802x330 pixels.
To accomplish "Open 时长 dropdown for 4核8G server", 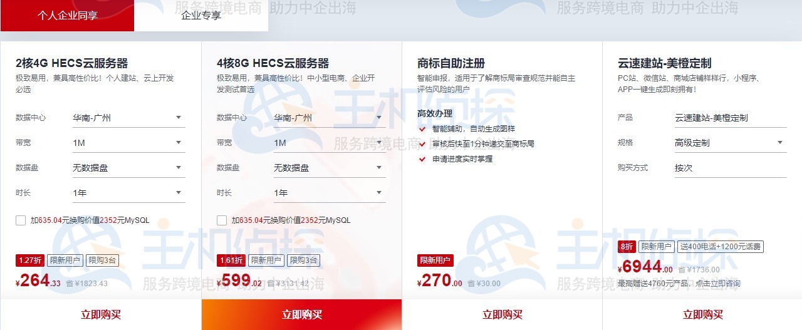I will (x=329, y=193).
